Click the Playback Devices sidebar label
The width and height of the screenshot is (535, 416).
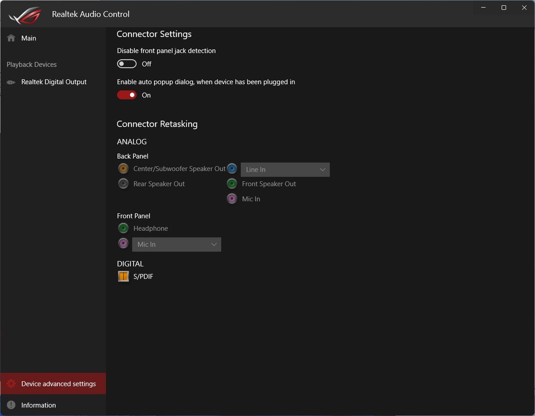click(x=32, y=65)
